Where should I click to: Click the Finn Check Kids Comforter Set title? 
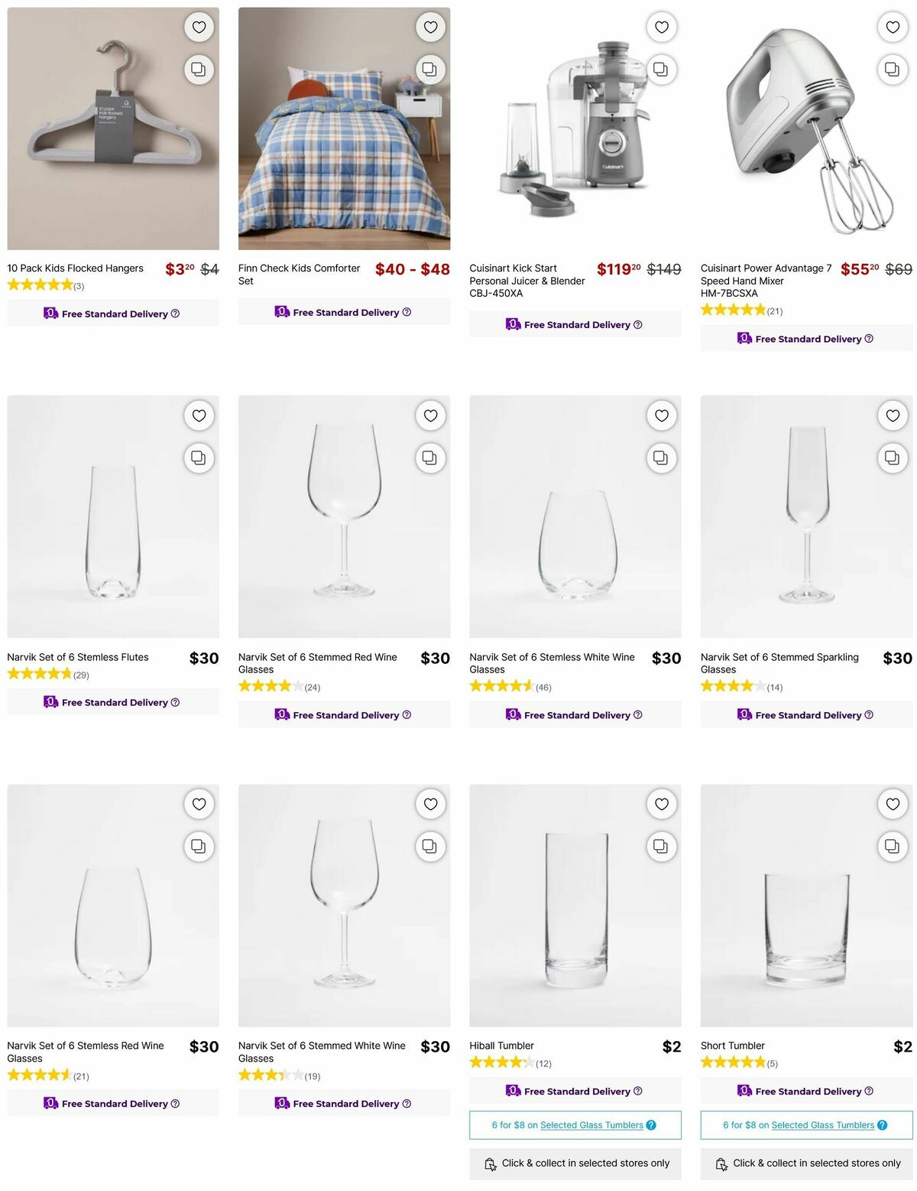(x=299, y=274)
